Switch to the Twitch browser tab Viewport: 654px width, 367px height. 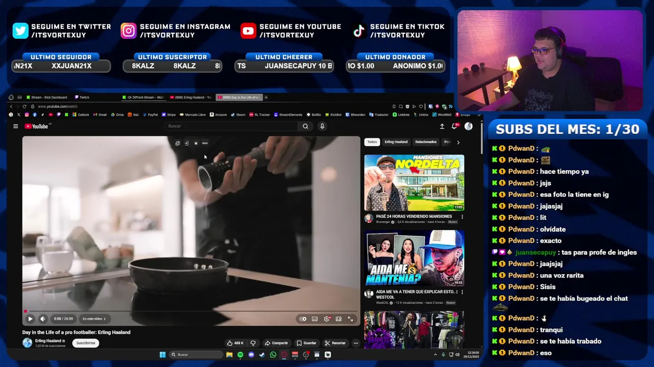82,97
